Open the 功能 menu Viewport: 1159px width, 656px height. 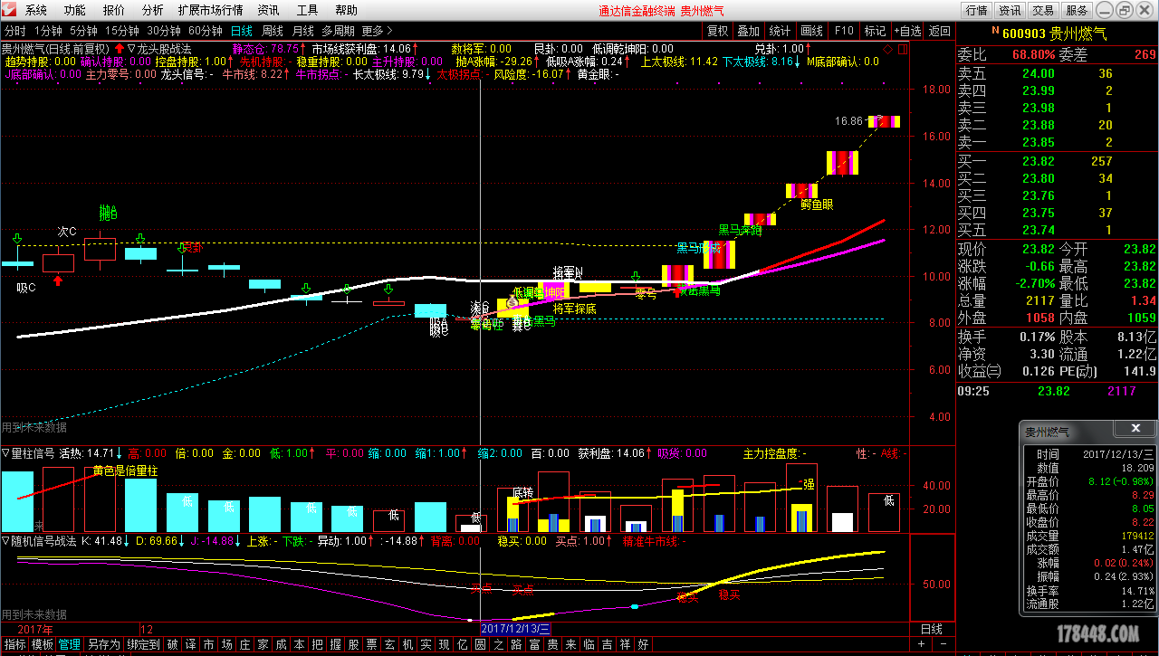(x=75, y=10)
